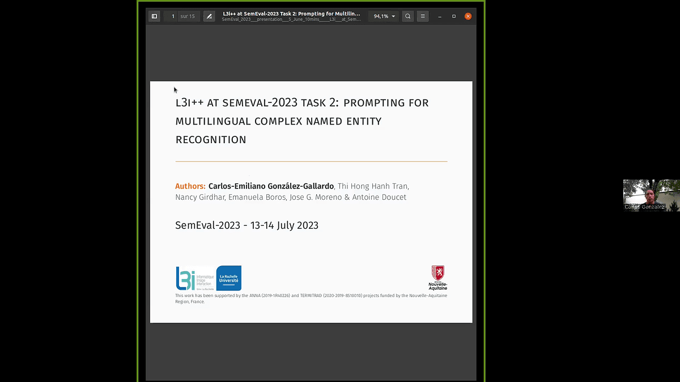The height and width of the screenshot is (382, 680).
Task: Expand the 94,1% zoom dropdown
Action: click(385, 16)
